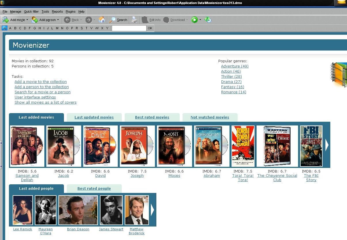Image resolution: width=347 pixels, height=240 pixels.
Task: Open the Help menu
Action: coord(81,11)
